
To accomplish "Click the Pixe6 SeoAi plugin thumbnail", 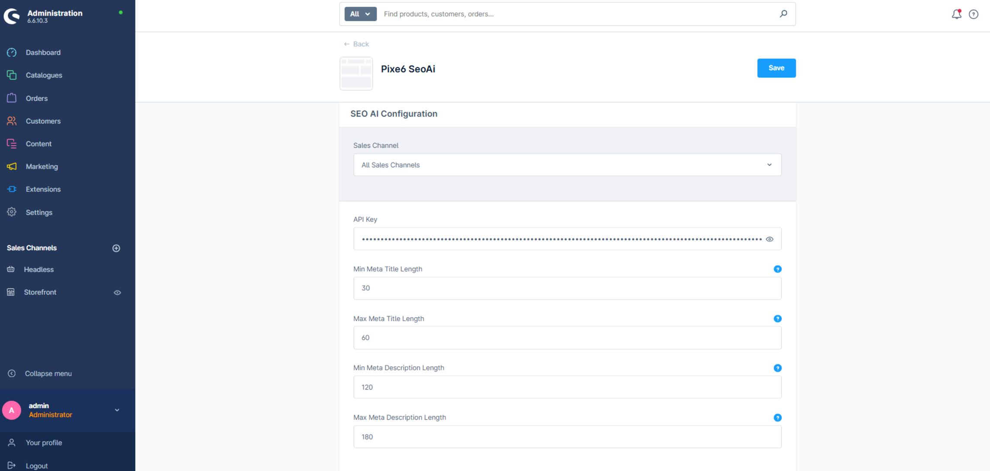I will (x=356, y=73).
